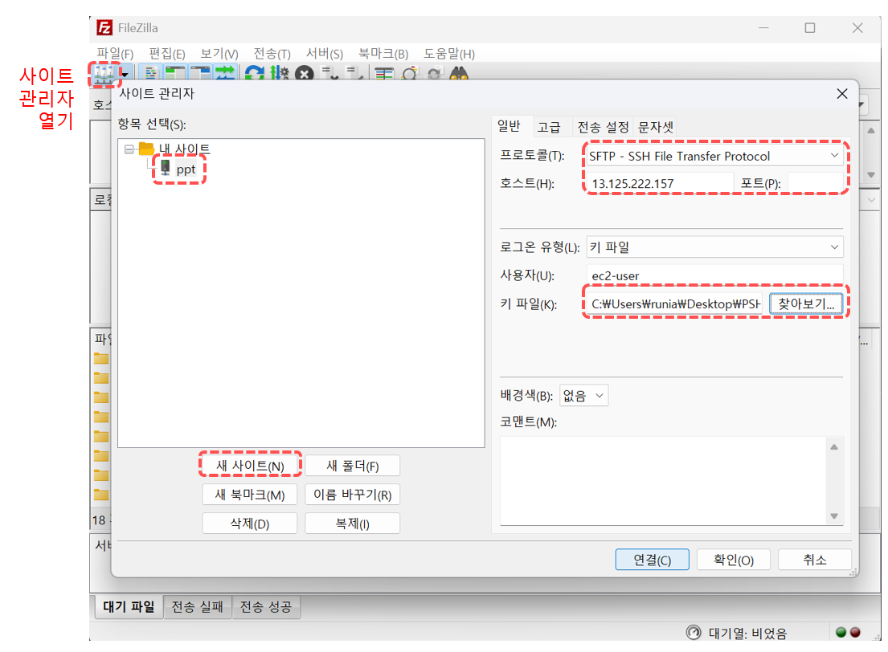Click the queue status indicator icon
The height and width of the screenshot is (652, 888).
694,632
